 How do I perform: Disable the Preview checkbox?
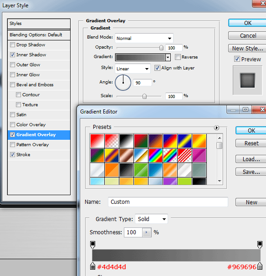237,59
